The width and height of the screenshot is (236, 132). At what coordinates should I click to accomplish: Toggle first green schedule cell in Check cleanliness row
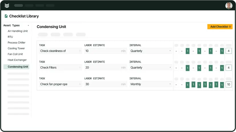[188, 51]
